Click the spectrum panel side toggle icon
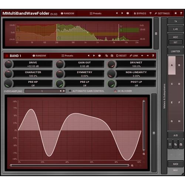Screen dimensions: 185x185 click(x=156, y=34)
